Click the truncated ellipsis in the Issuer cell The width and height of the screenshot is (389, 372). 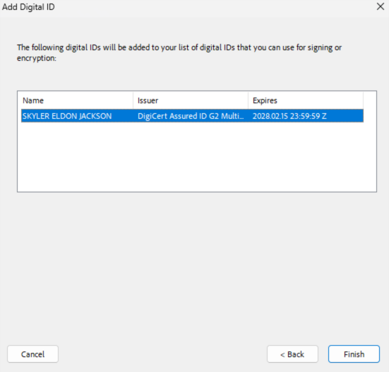[x=241, y=118]
